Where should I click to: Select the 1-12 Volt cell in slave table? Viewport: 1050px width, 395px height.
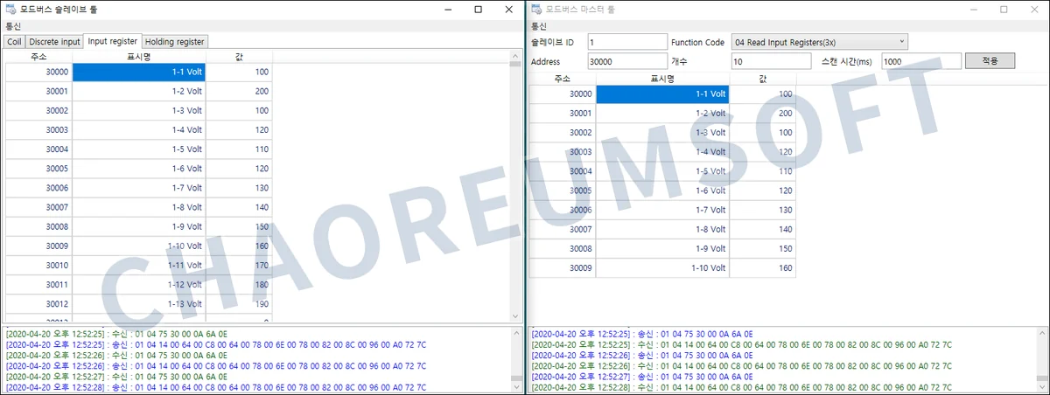139,284
